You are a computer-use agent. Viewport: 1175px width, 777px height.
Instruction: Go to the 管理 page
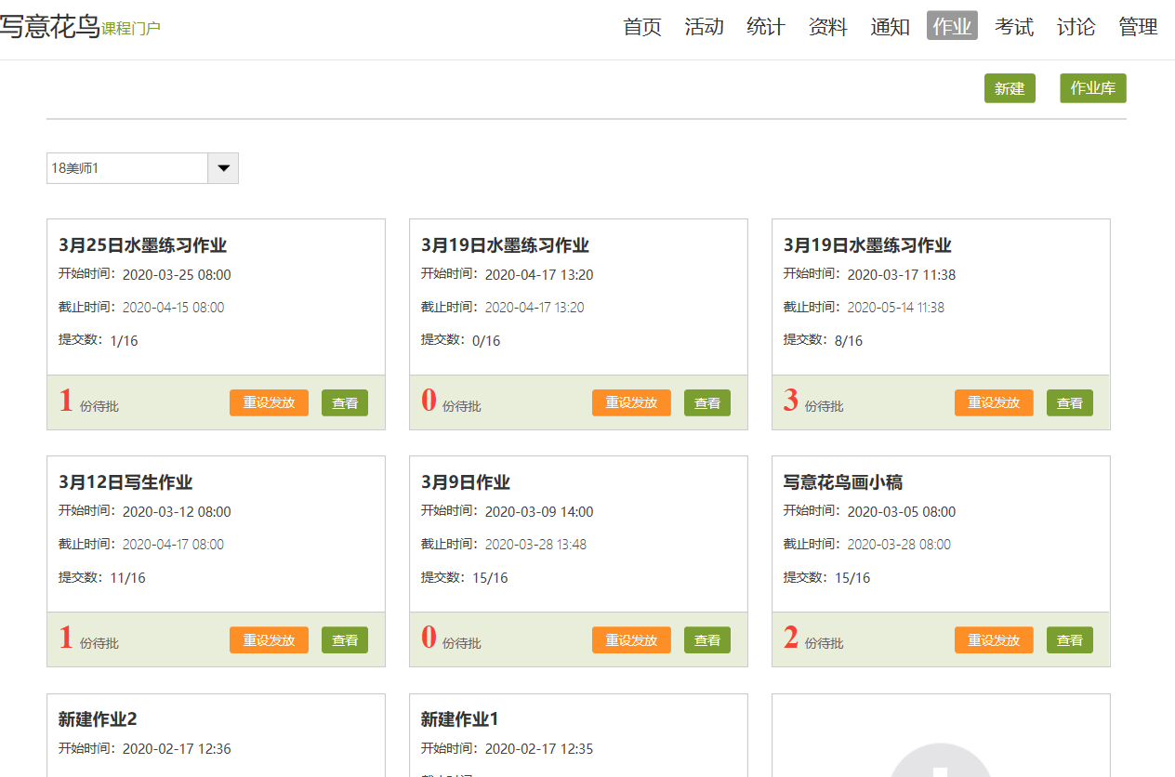(1138, 27)
